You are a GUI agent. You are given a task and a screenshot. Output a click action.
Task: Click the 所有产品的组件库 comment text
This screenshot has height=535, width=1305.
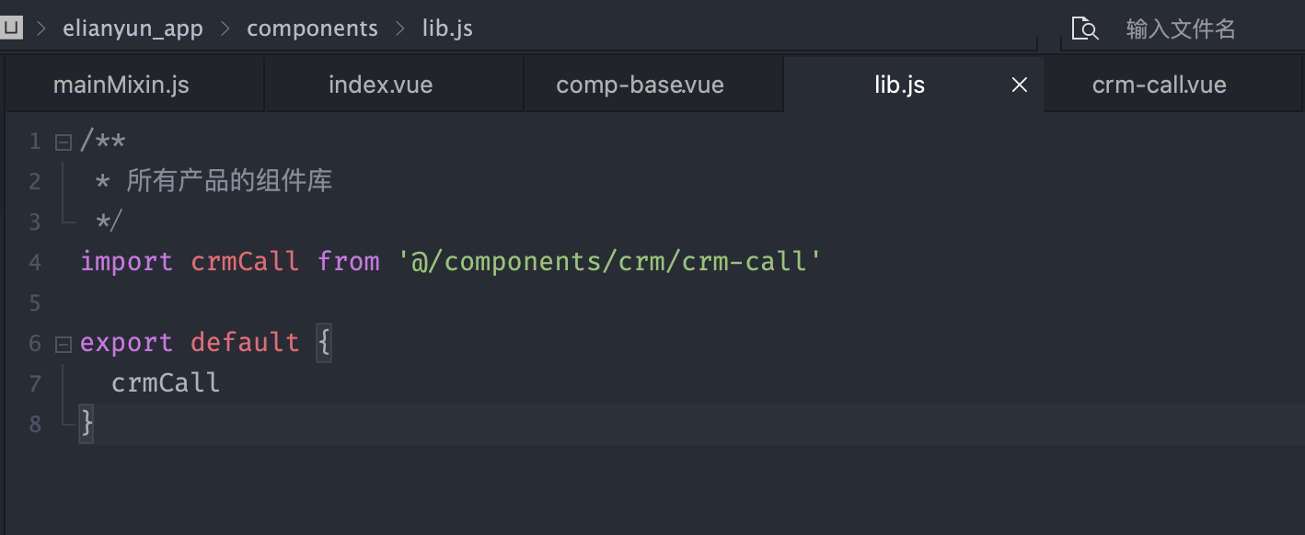pyautogui.click(x=229, y=181)
